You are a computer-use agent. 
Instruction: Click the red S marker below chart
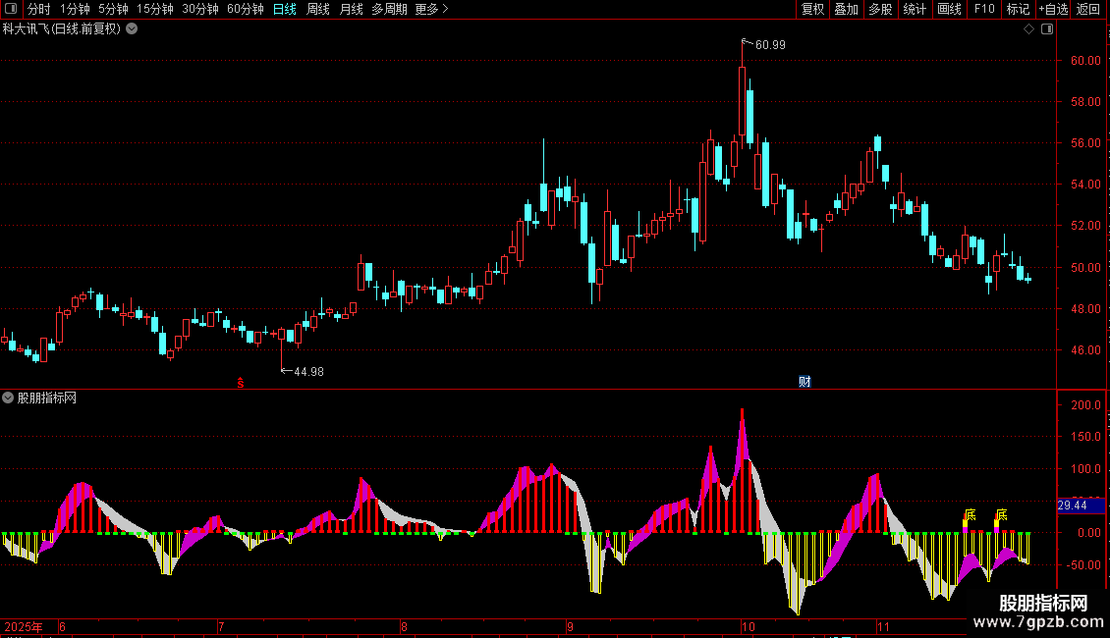(241, 383)
